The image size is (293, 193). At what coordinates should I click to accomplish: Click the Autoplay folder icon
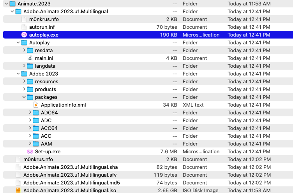(x=24, y=42)
